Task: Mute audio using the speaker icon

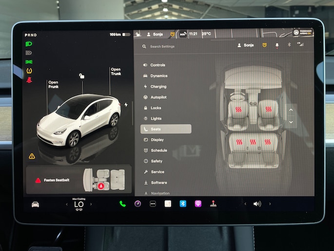Action: (x=257, y=204)
